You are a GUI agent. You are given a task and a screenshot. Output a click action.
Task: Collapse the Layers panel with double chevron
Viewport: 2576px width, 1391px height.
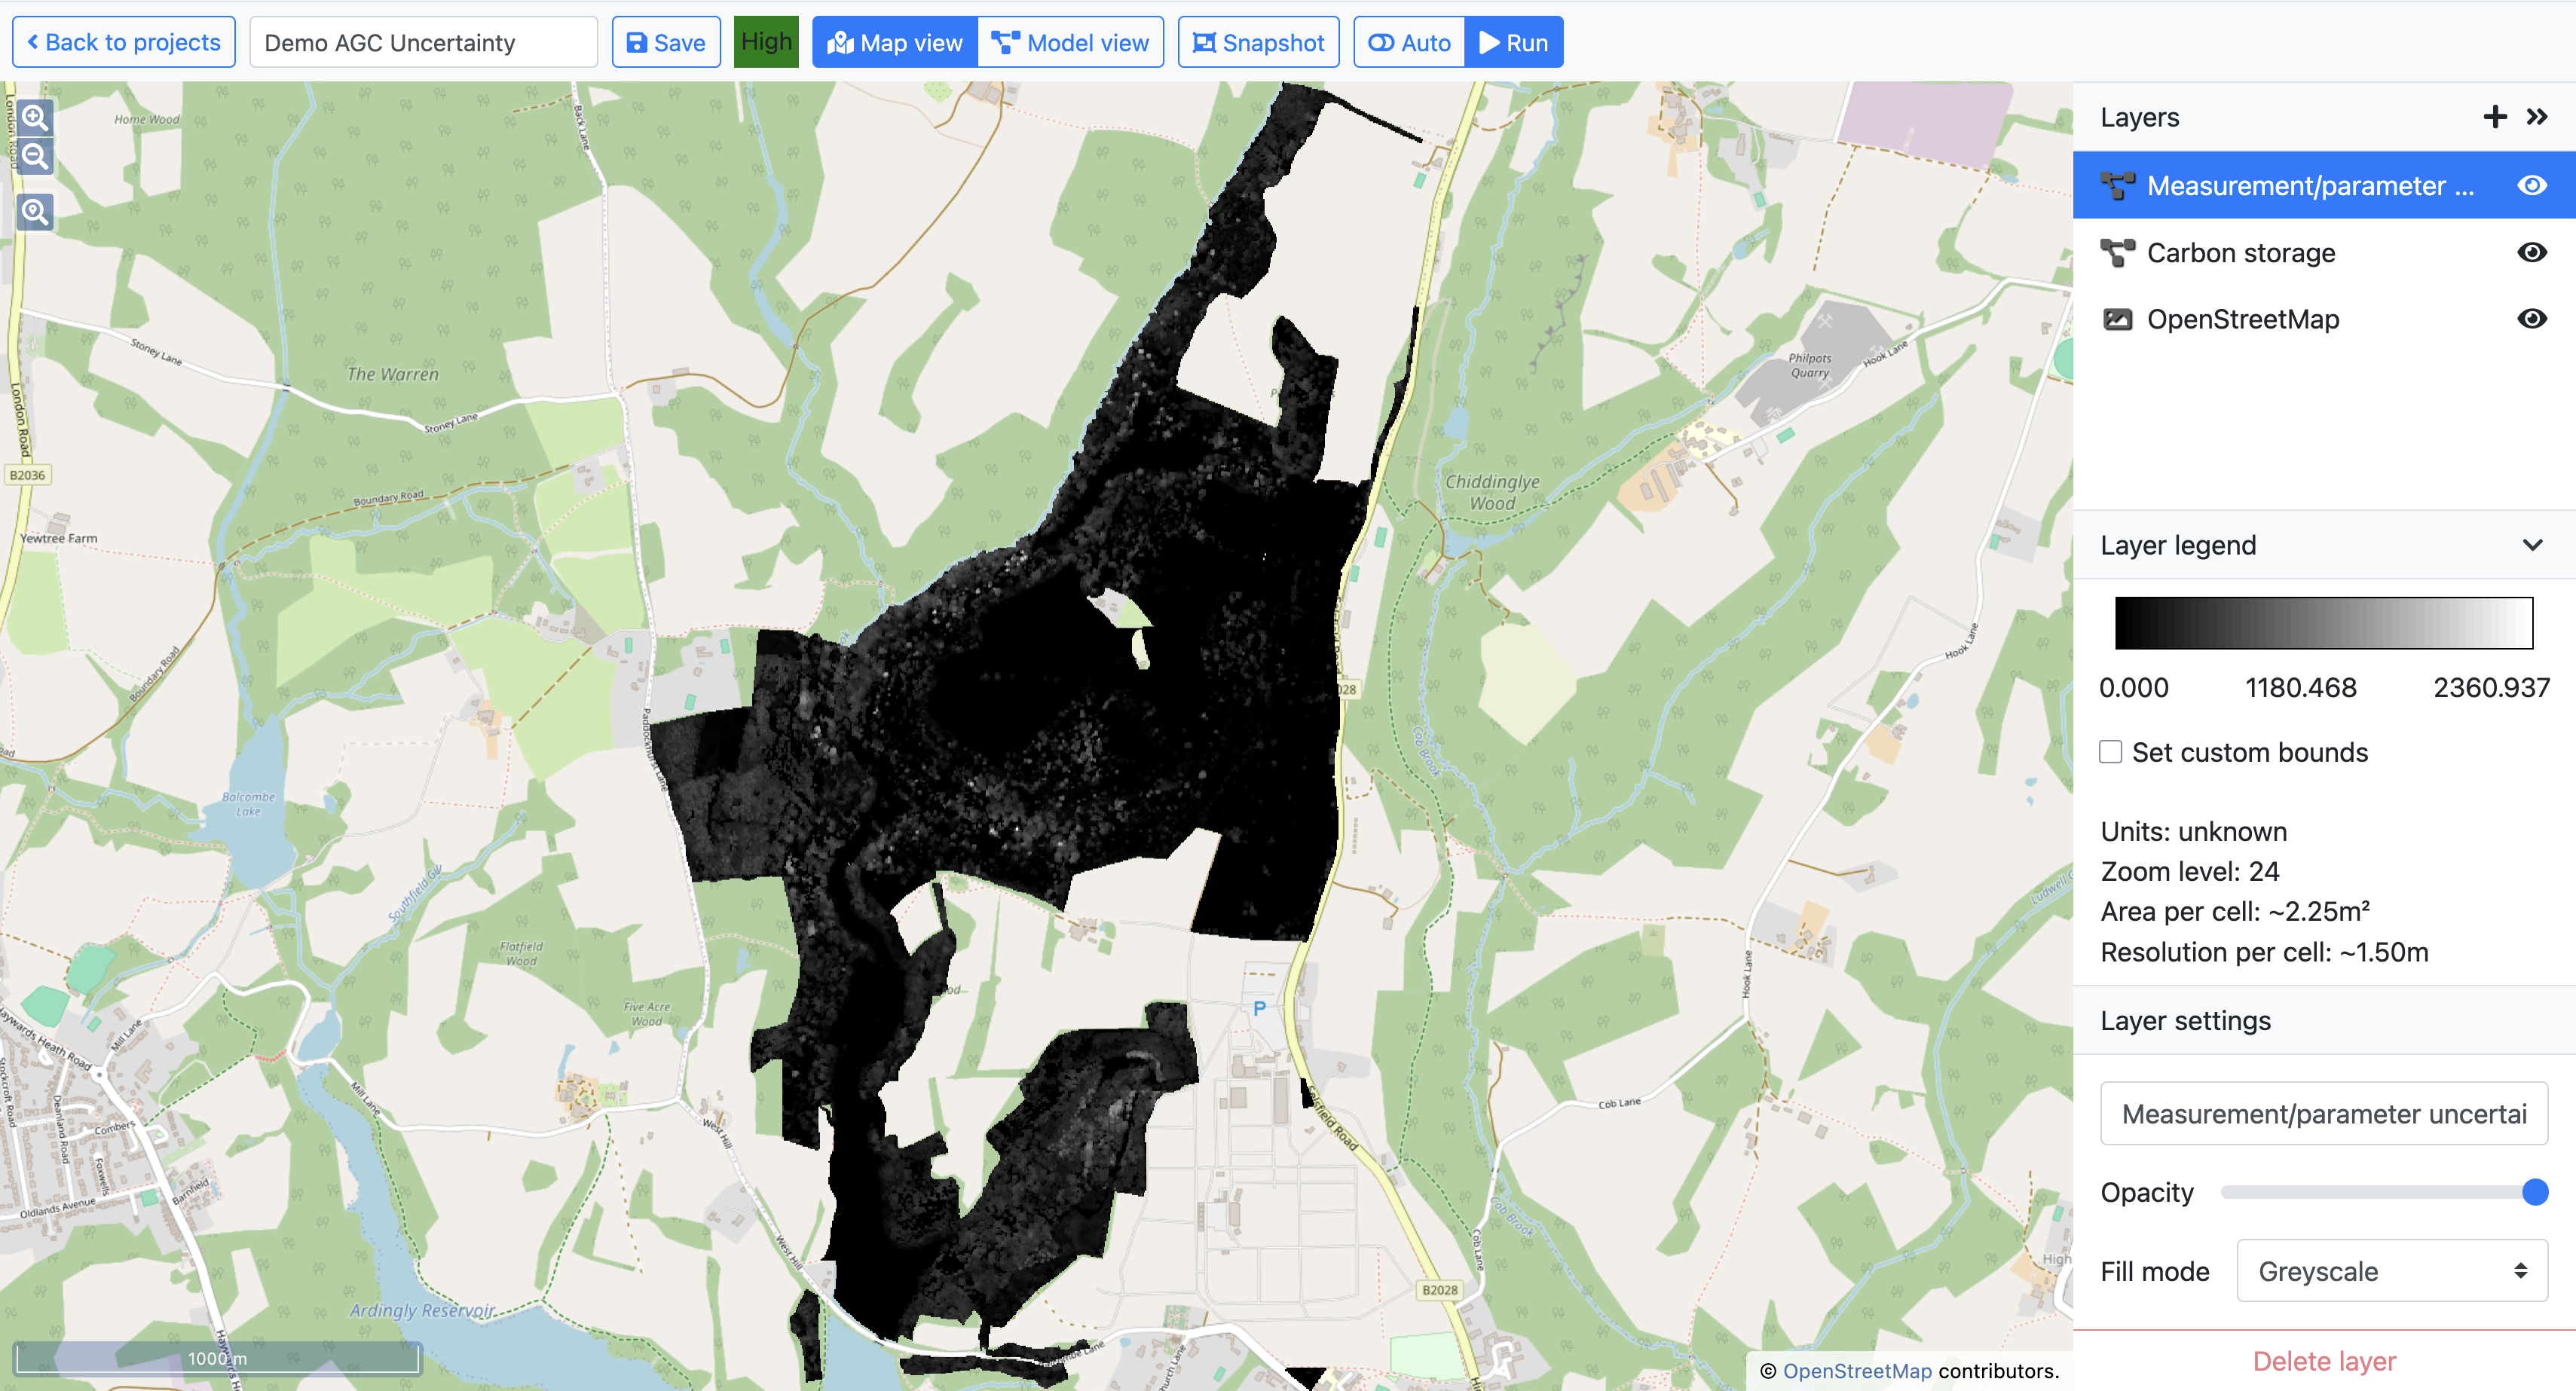pyautogui.click(x=2537, y=117)
